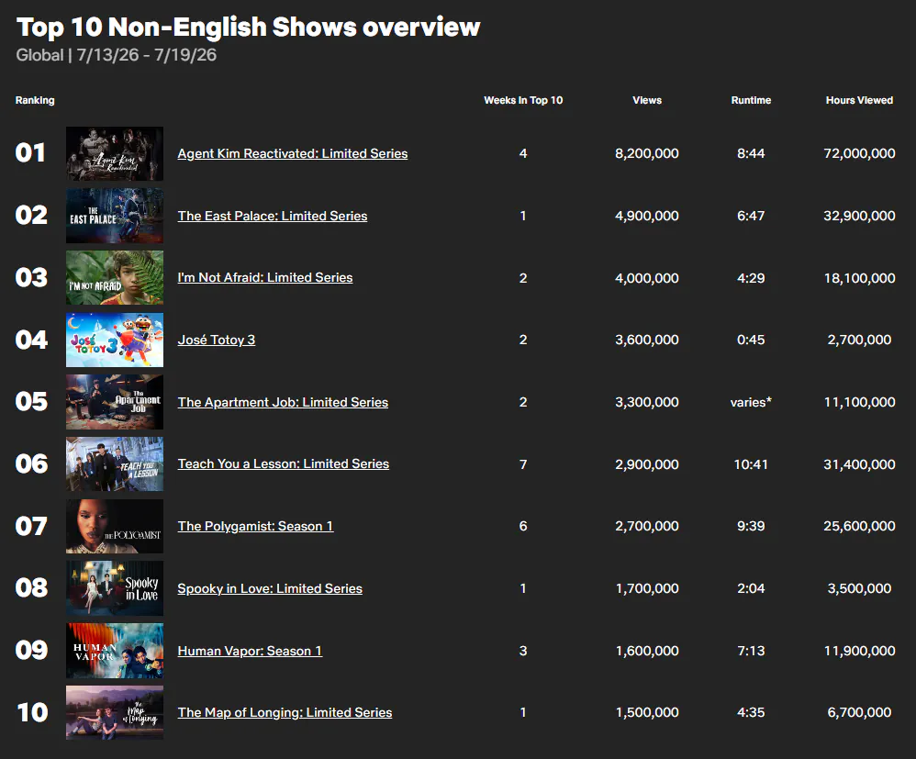Open Human Vapor: Season 1 link

click(250, 651)
